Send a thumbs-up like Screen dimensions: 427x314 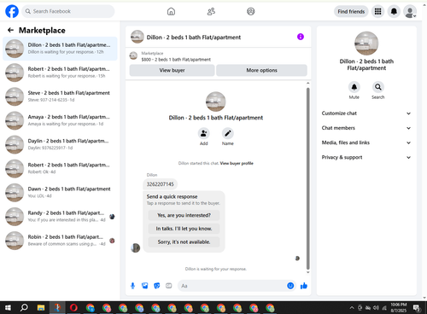click(x=304, y=286)
